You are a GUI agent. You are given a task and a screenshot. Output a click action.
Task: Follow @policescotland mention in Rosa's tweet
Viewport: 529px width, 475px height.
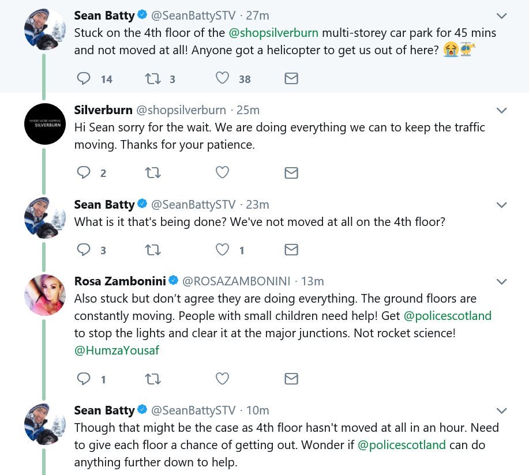coord(447,316)
